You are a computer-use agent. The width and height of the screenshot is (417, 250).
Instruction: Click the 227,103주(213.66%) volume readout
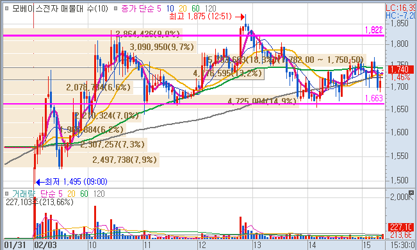click(39, 202)
